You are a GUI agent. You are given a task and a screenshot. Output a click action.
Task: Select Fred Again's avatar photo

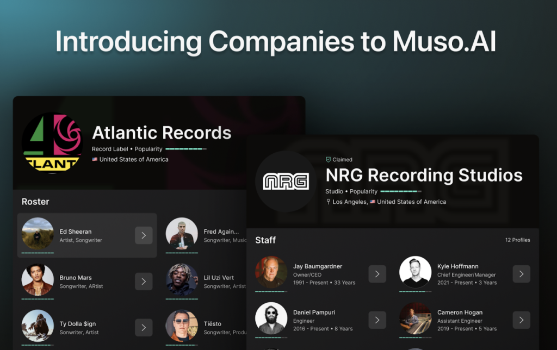coord(182,234)
